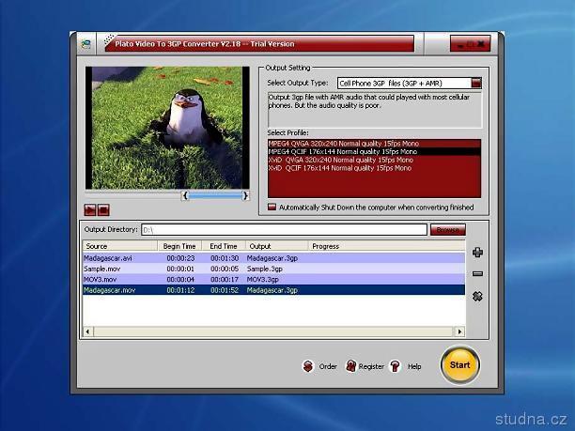
Task: Click the preview seek slider
Action: click(214, 195)
